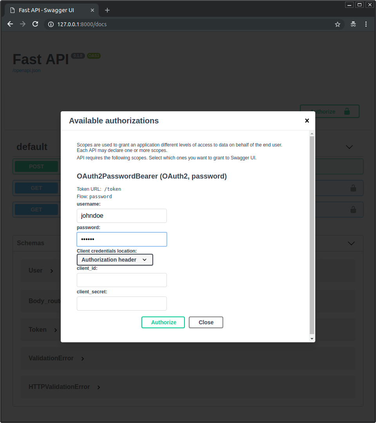The width and height of the screenshot is (376, 423).
Task: Open a new tab with the plus icon
Action: tap(107, 10)
